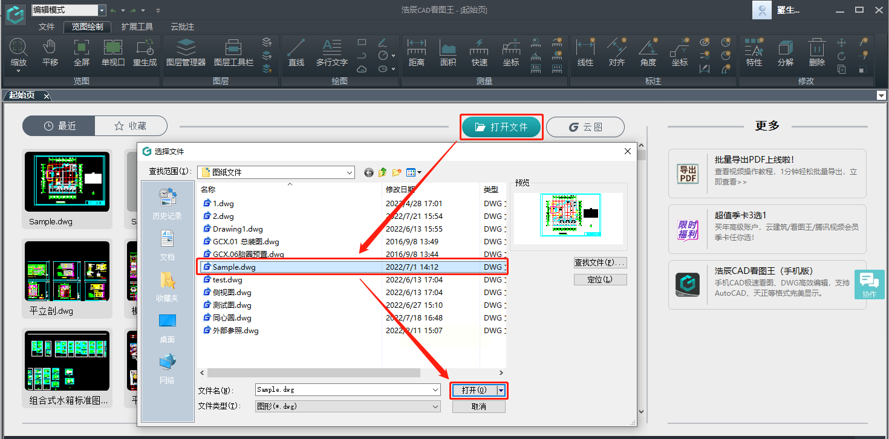The image size is (889, 439).
Task: Click the 打开文件 button on start page
Action: 501,127
